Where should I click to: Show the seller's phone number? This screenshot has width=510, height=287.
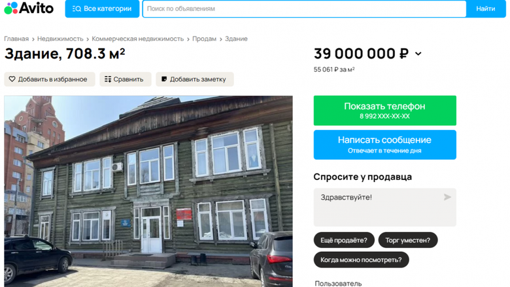tap(384, 110)
